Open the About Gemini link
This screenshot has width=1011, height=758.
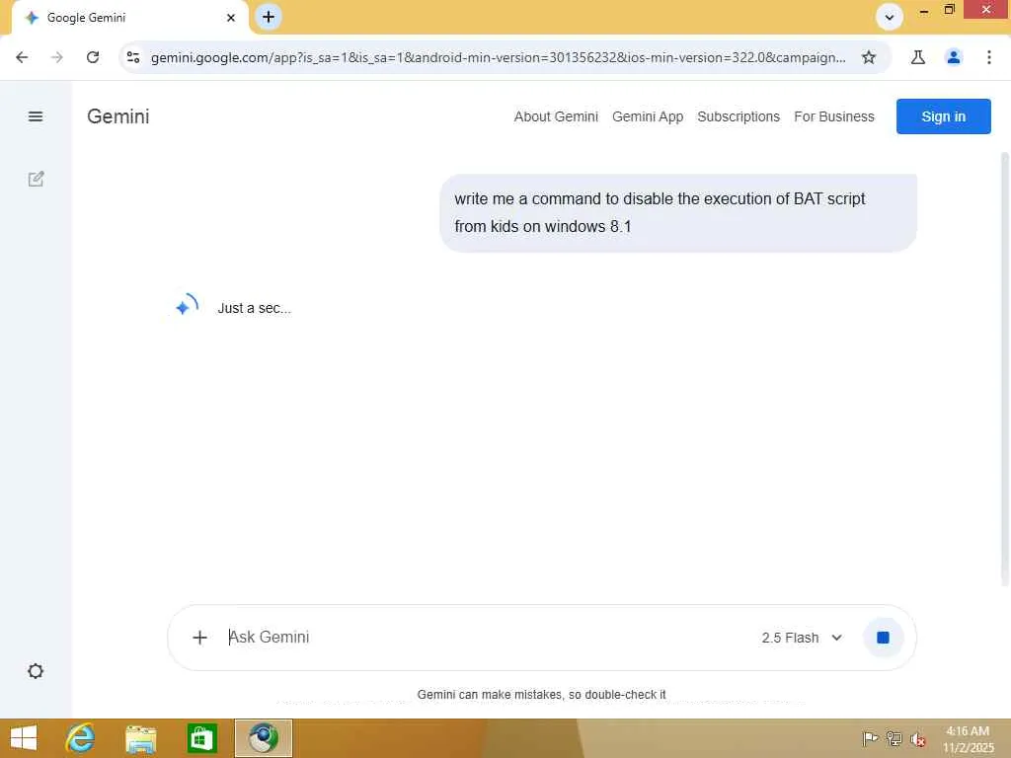(x=556, y=116)
